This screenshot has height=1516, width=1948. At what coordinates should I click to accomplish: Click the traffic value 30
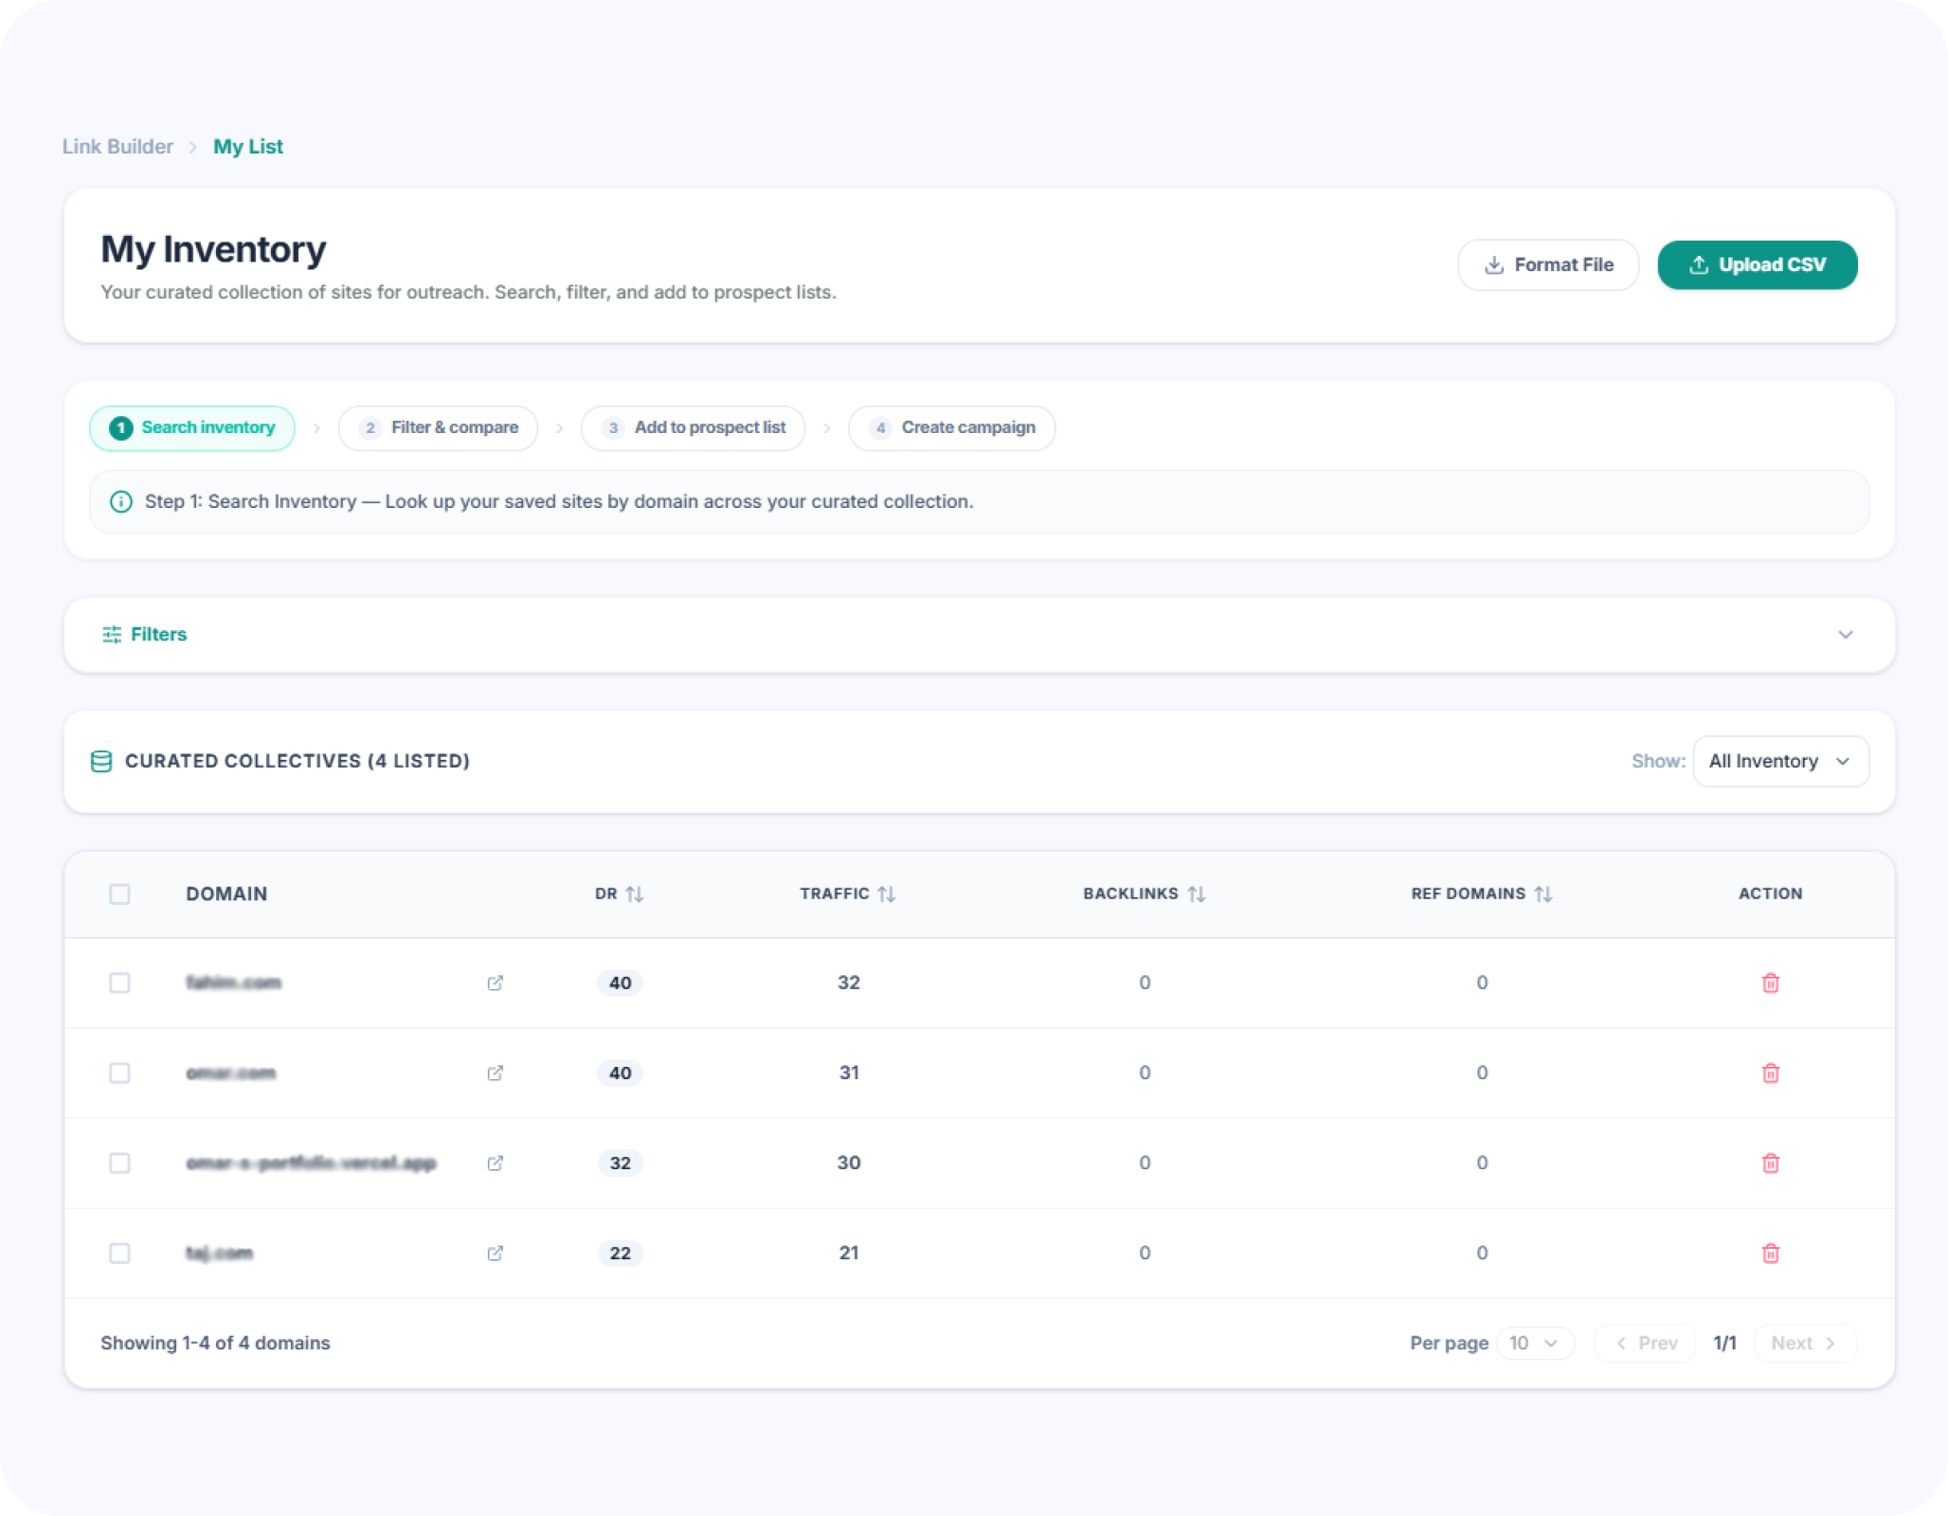[x=848, y=1163]
